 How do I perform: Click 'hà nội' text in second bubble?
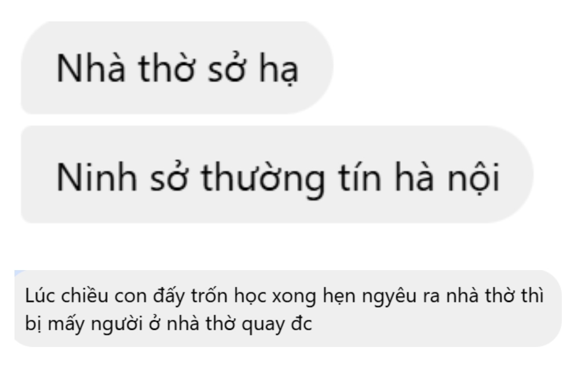coord(447,178)
